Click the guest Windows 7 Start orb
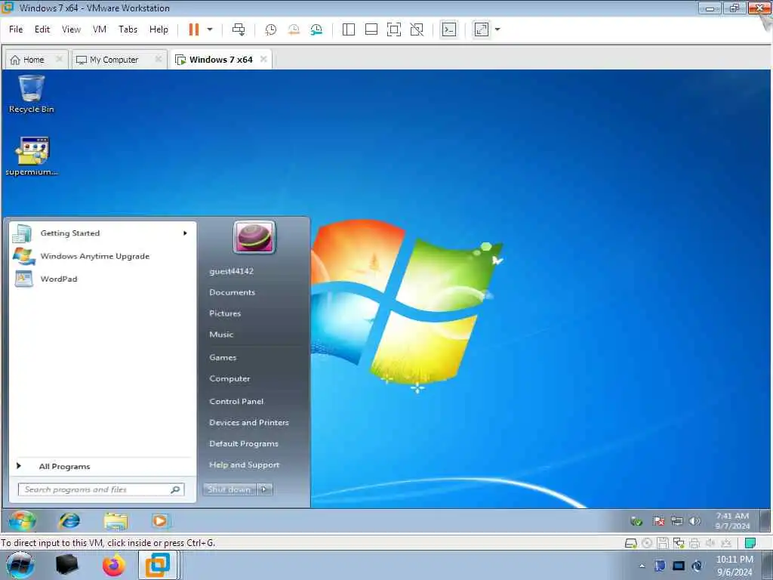Image resolution: width=773 pixels, height=580 pixels. point(22,521)
